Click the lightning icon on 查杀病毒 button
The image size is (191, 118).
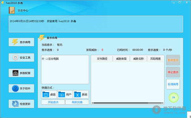(x=15, y=42)
